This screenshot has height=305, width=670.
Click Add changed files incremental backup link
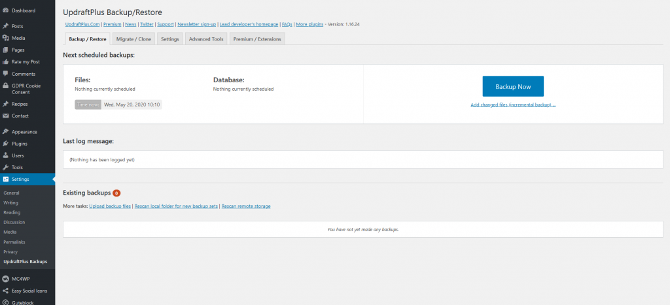tap(513, 104)
